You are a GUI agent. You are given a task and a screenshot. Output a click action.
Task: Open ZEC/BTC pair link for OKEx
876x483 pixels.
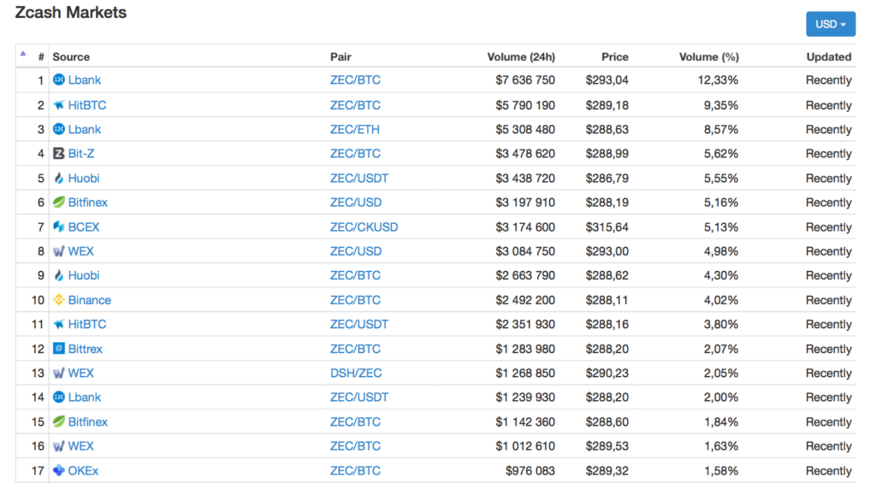(355, 470)
